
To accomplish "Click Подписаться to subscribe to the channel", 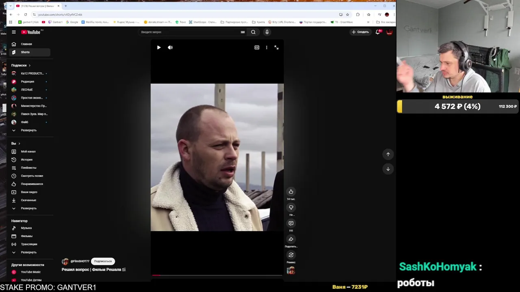I will tap(103, 261).
